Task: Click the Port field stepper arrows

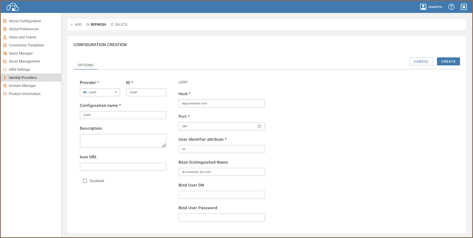Action: coord(259,126)
